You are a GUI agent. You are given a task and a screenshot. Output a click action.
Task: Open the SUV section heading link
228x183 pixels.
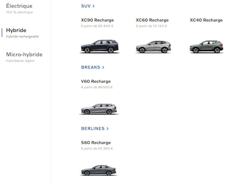point(85,6)
